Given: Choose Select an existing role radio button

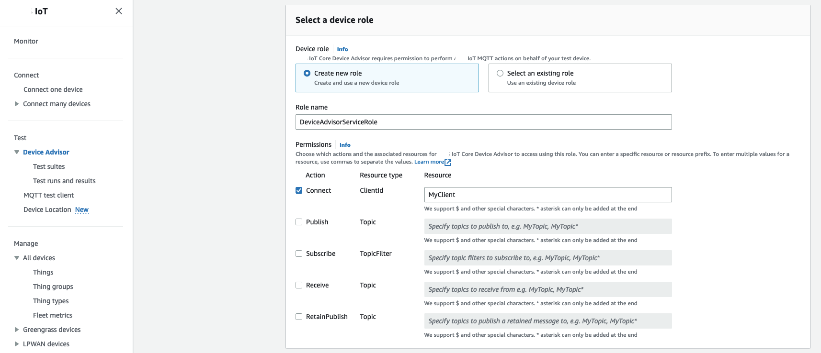Looking at the screenshot, I should point(500,73).
